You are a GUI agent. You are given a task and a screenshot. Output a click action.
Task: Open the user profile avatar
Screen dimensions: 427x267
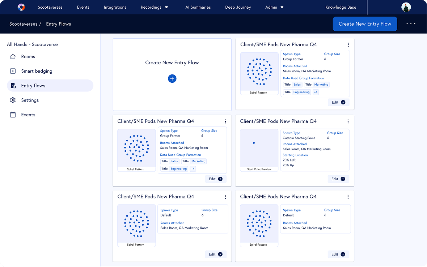point(406,7)
